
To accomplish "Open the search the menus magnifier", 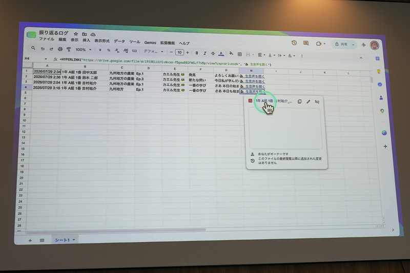I will (x=33, y=48).
